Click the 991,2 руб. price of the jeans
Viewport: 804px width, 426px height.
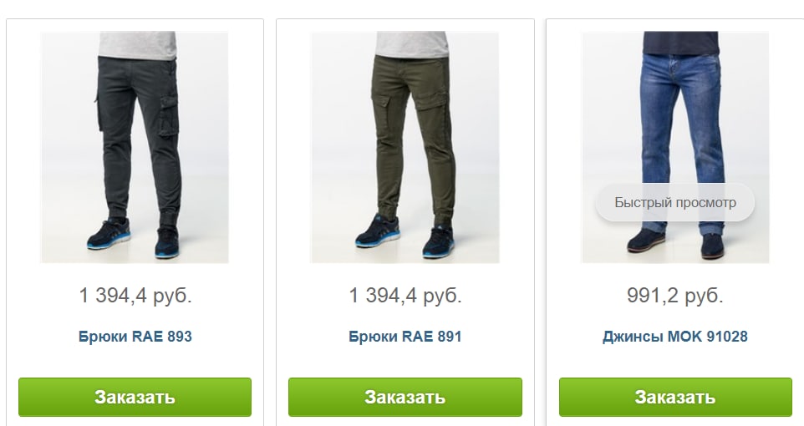pyautogui.click(x=674, y=296)
